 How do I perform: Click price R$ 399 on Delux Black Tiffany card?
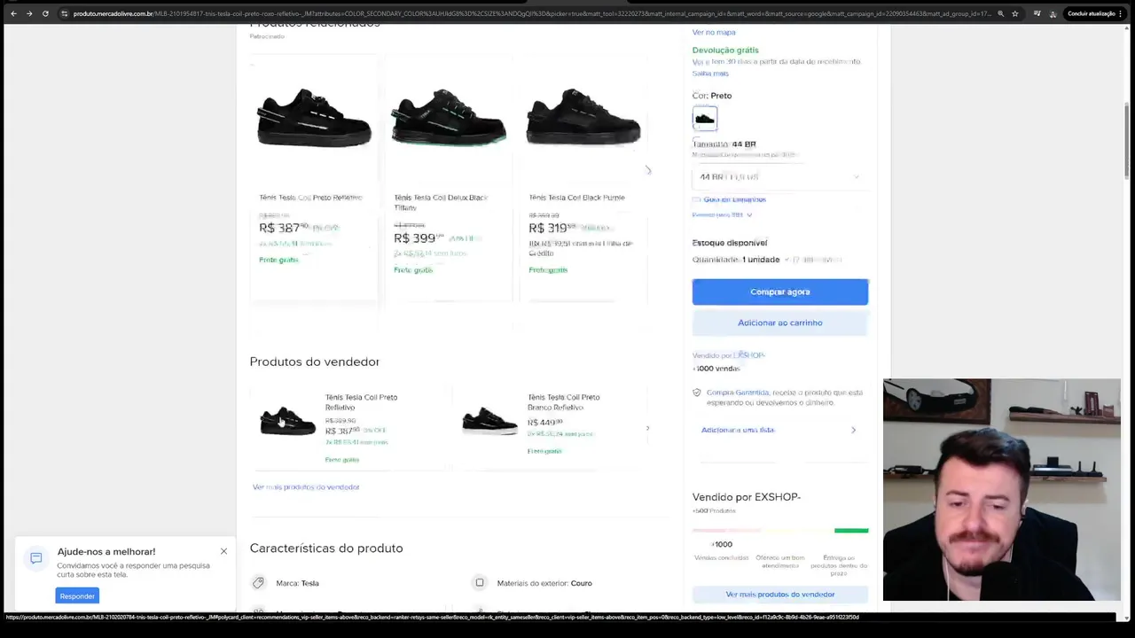tap(419, 238)
